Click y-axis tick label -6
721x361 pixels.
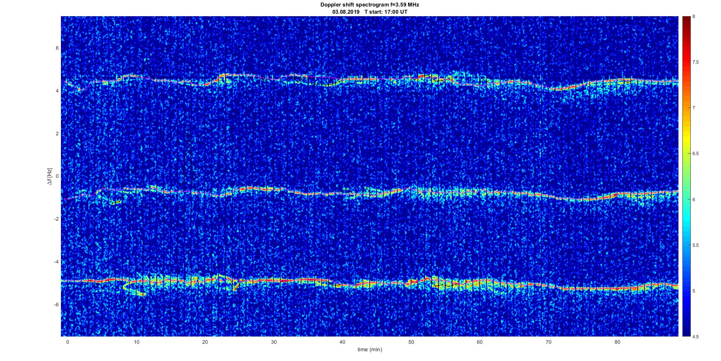click(56, 304)
